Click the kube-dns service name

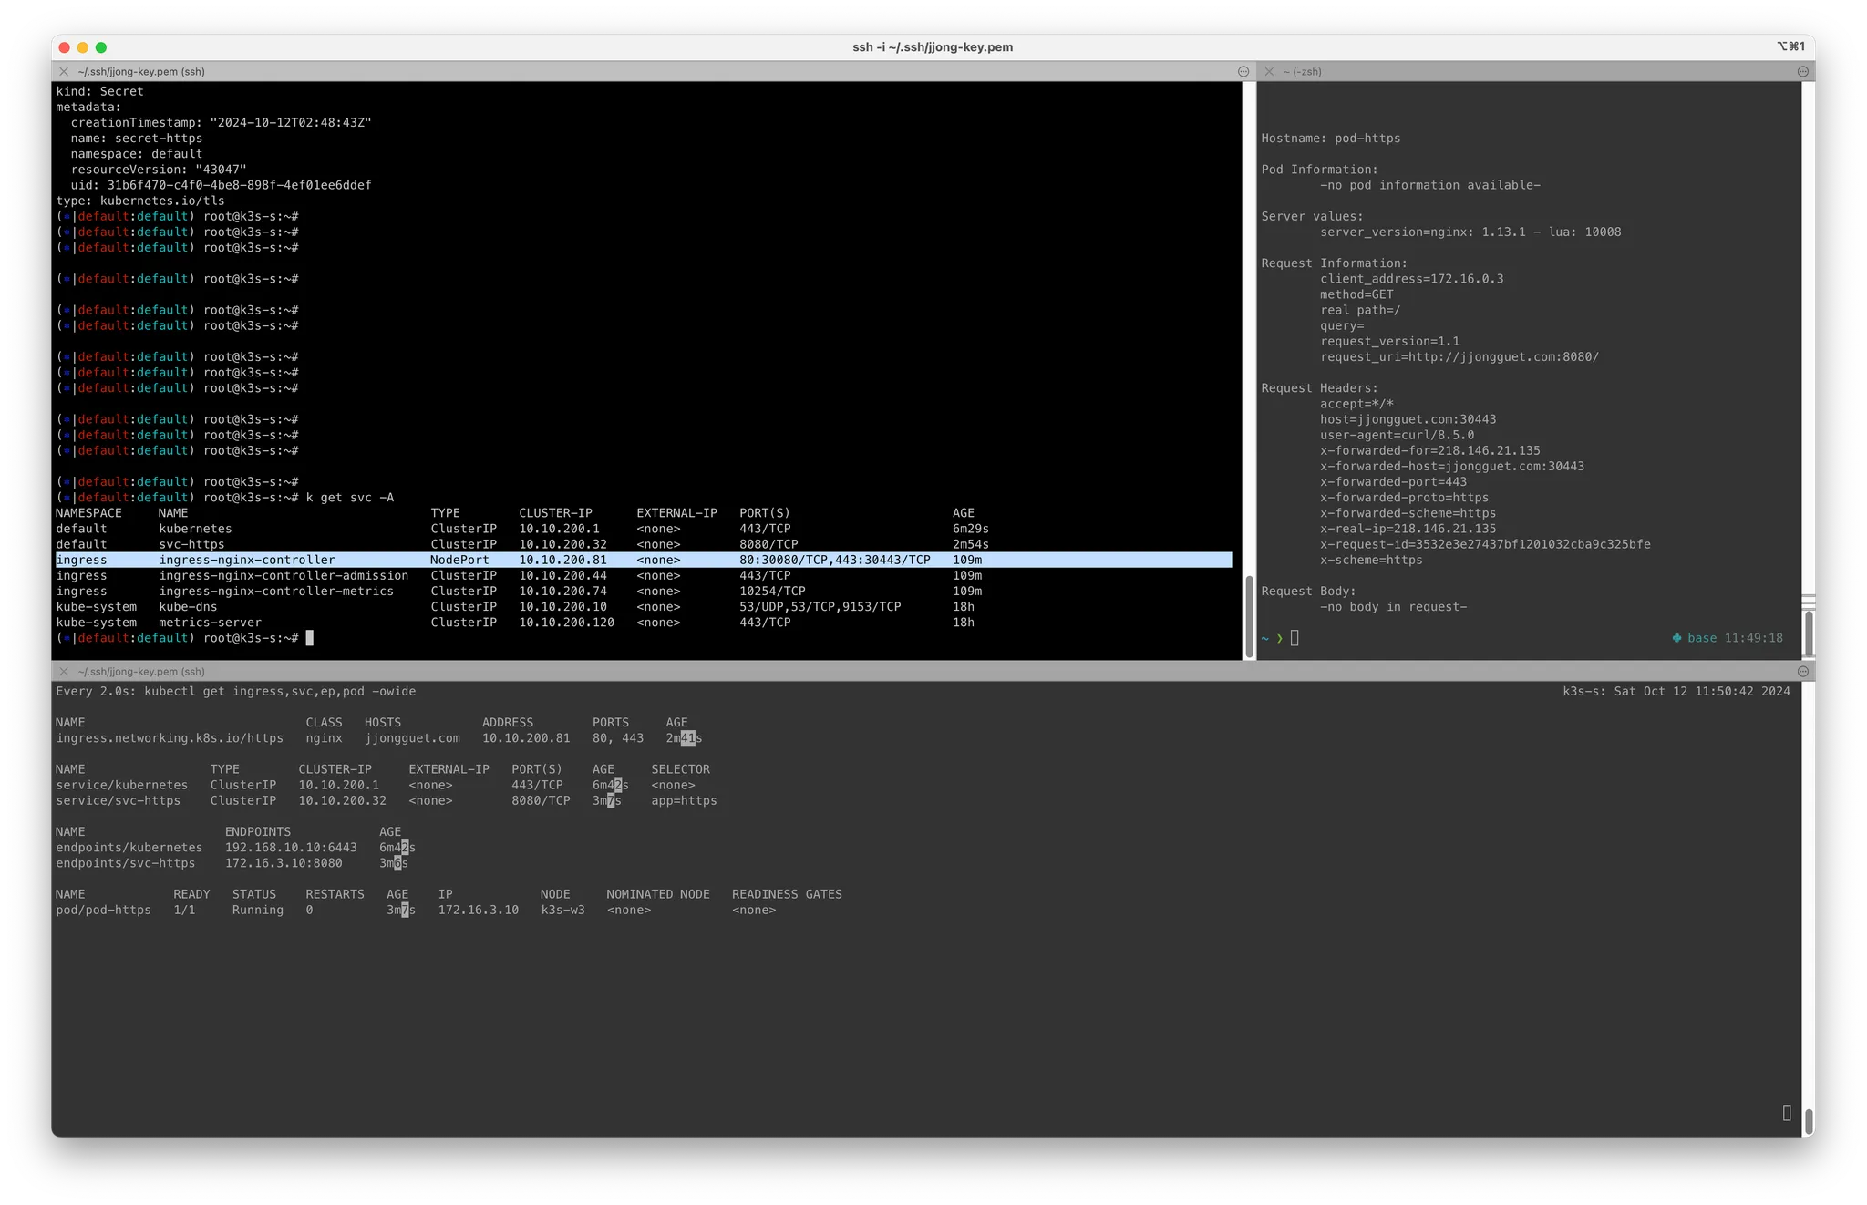tap(188, 606)
